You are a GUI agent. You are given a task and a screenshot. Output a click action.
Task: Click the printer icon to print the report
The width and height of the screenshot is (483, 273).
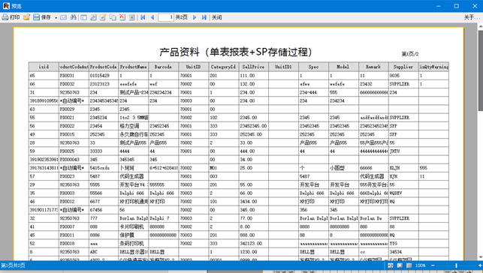tap(5, 17)
